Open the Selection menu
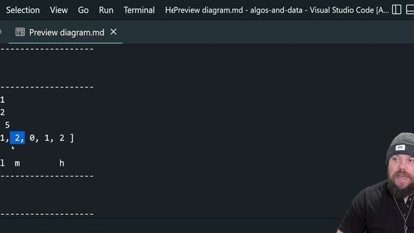 pos(23,10)
